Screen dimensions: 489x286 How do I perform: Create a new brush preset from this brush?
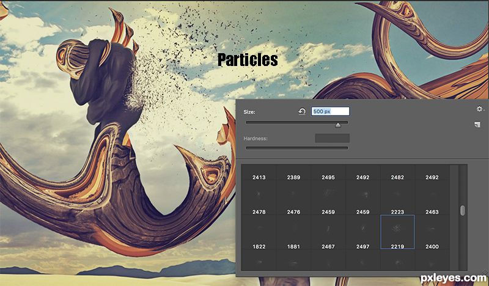(x=477, y=125)
